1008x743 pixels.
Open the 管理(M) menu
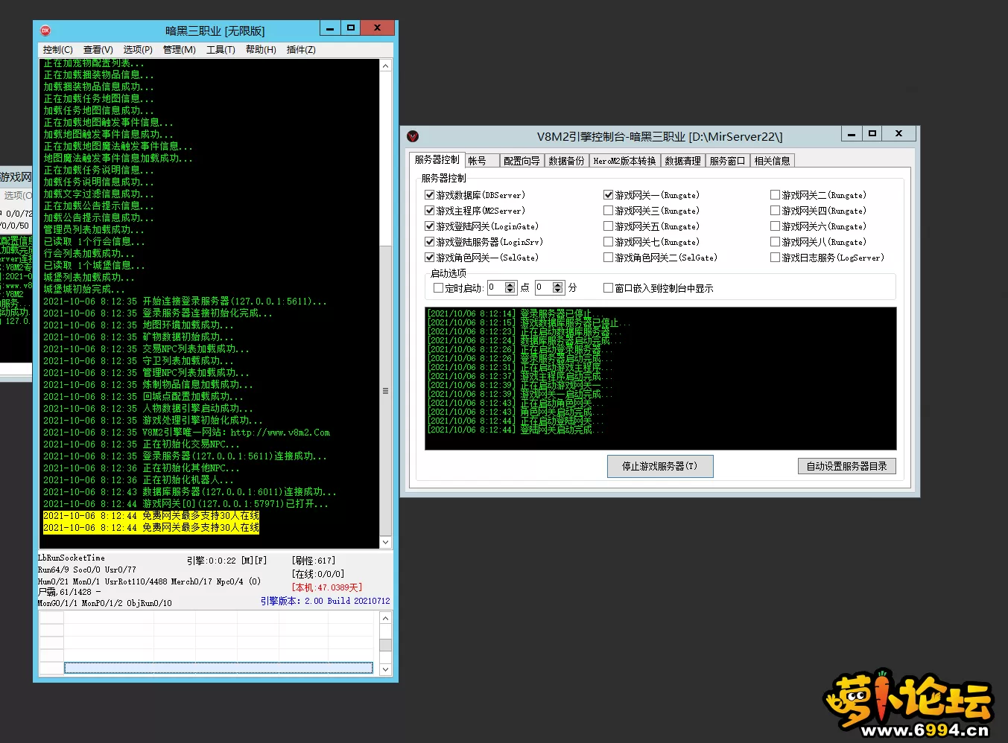pos(179,50)
